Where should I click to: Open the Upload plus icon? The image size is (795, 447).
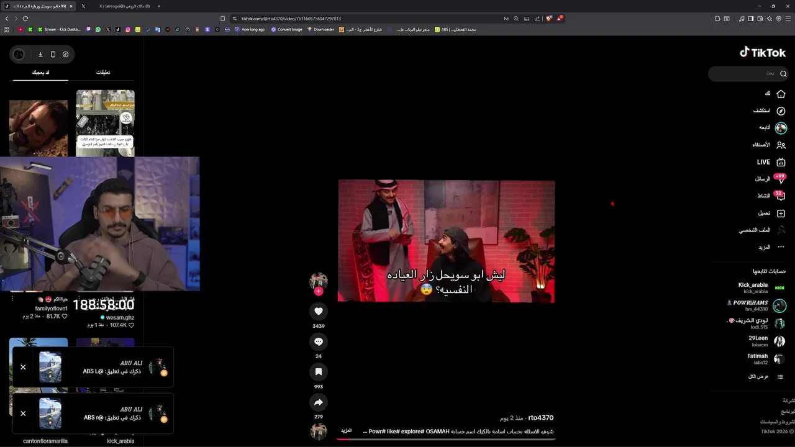point(781,213)
